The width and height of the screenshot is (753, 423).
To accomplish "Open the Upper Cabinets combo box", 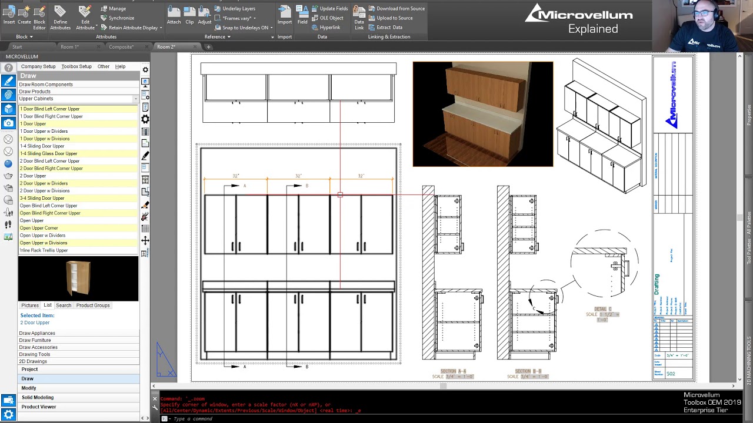I will pyautogui.click(x=78, y=99).
